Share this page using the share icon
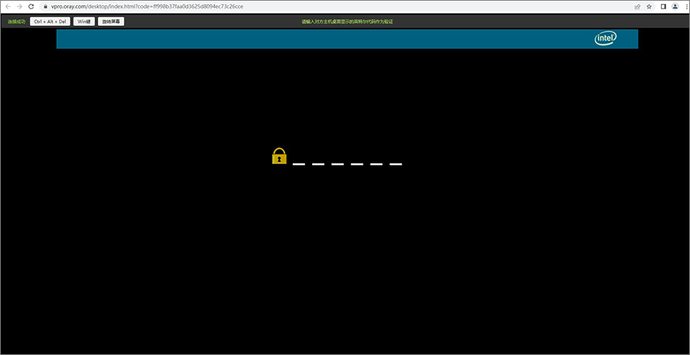The height and width of the screenshot is (355, 690). pyautogui.click(x=637, y=7)
